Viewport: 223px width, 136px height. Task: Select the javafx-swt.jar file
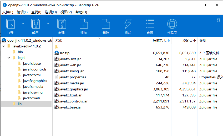(70, 59)
